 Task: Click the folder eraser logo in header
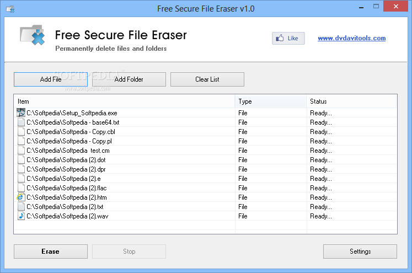point(33,35)
